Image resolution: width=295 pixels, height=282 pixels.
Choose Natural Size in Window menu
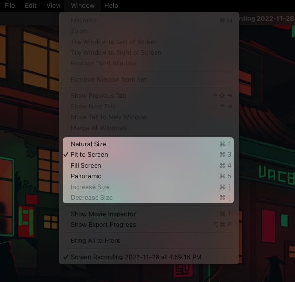pyautogui.click(x=148, y=144)
